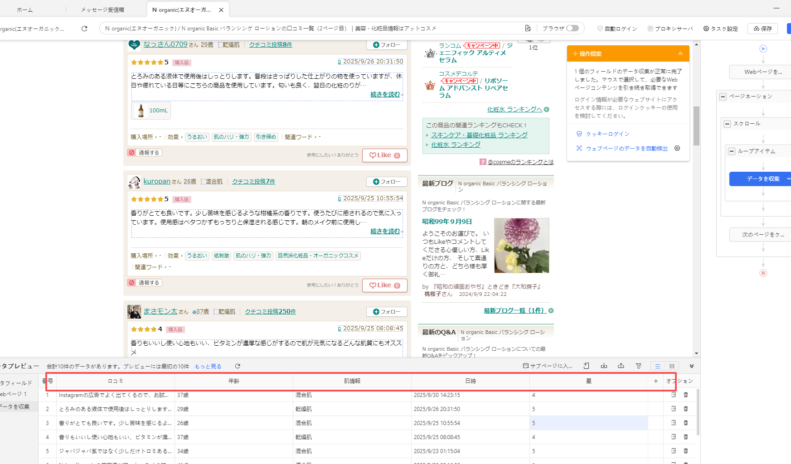Screen dimensions: 791x464
Task: Open クチコミ投稿8件 link
Action: click(x=271, y=45)
